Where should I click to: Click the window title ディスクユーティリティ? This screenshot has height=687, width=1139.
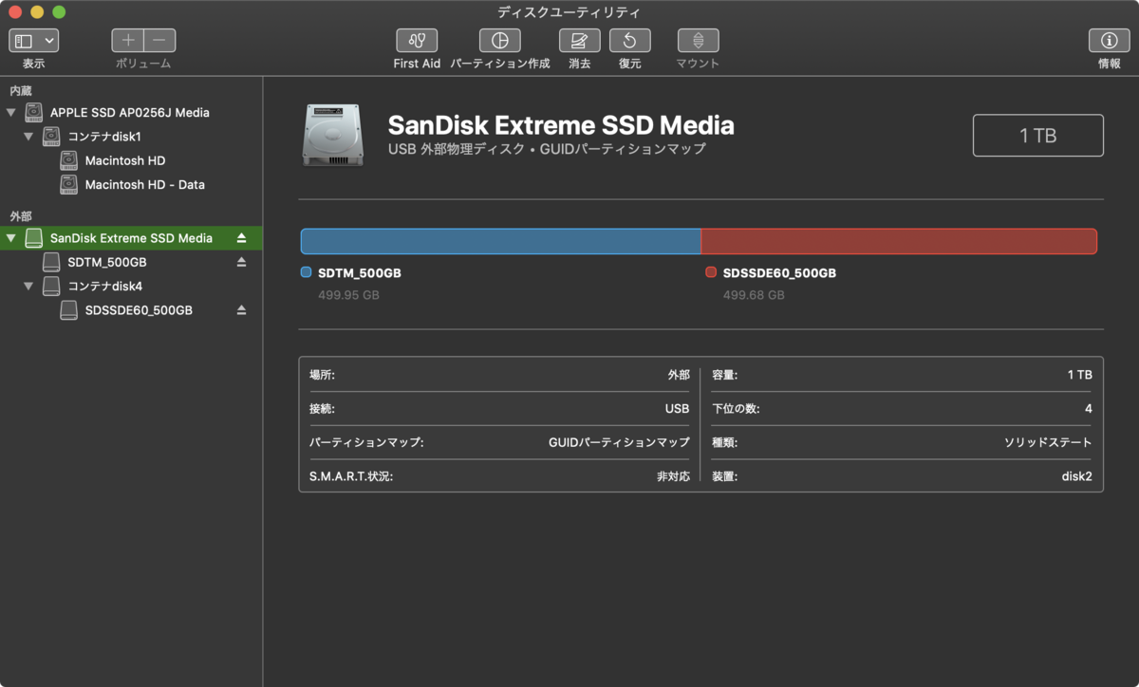(x=569, y=12)
